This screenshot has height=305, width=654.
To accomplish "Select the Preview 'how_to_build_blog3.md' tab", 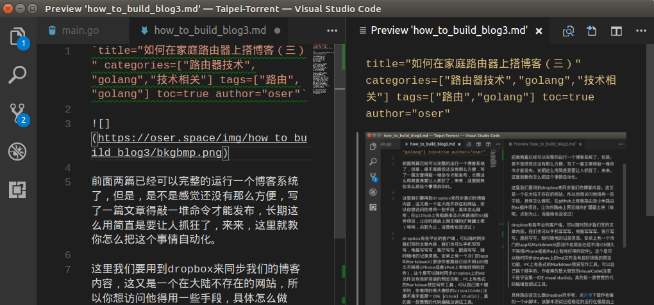I will 449,31.
